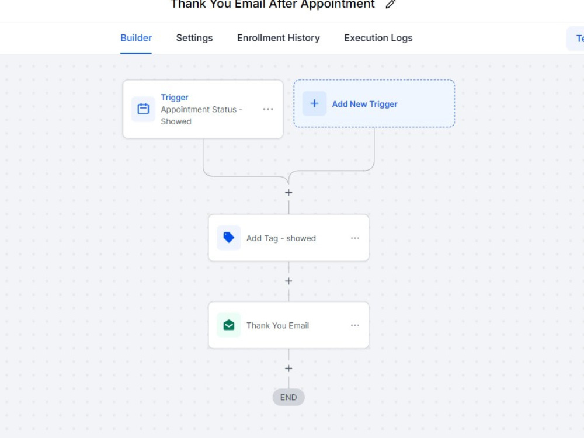Image resolution: width=584 pixels, height=438 pixels.
Task: Open three-dot menu on Add Tag card
Action: click(x=355, y=238)
